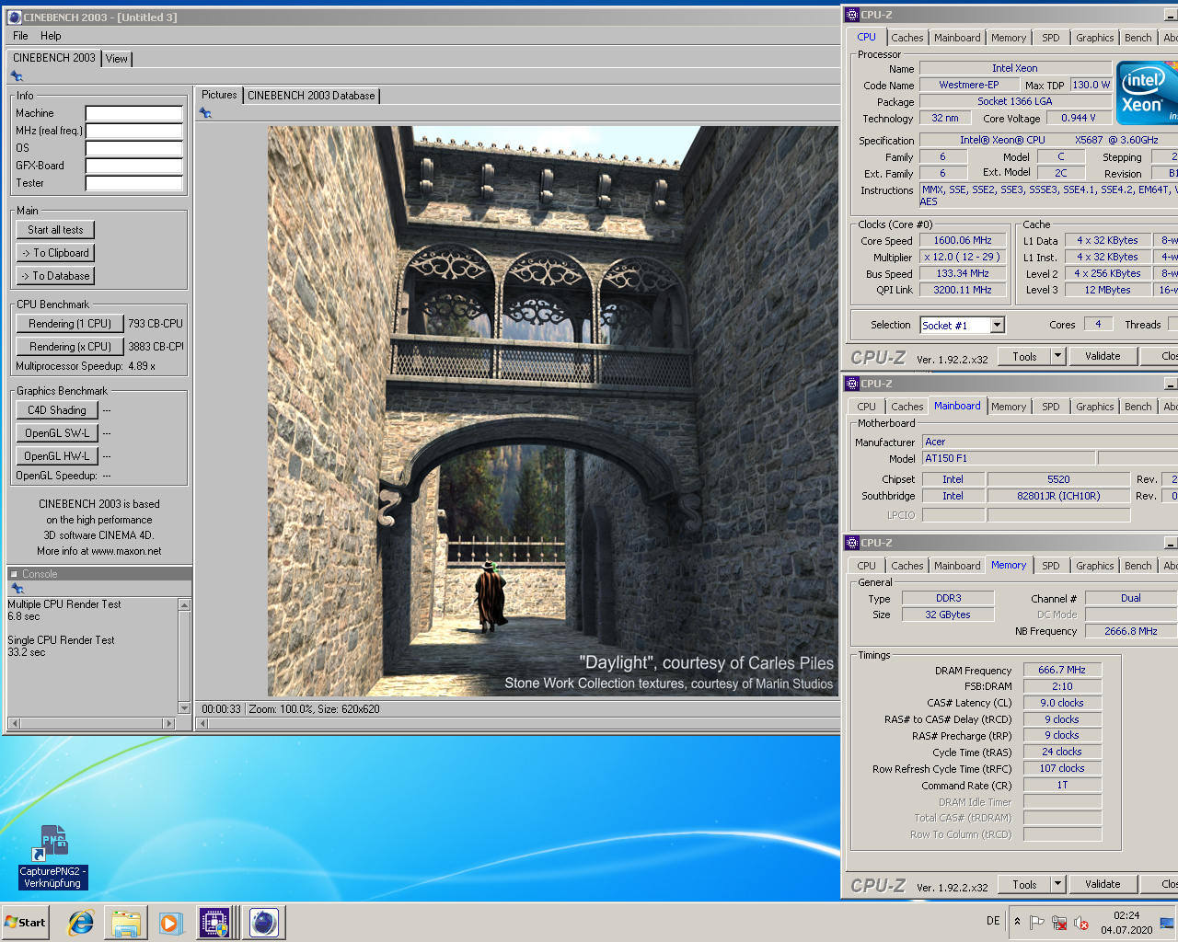Select the CINEBENCH 2003 Database tab

[311, 96]
